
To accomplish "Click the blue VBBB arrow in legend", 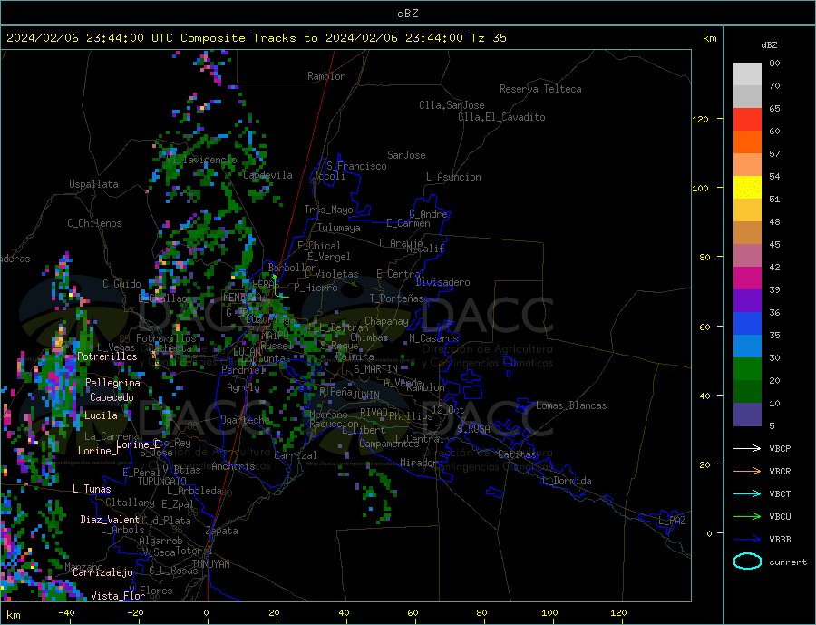I will click(x=747, y=539).
